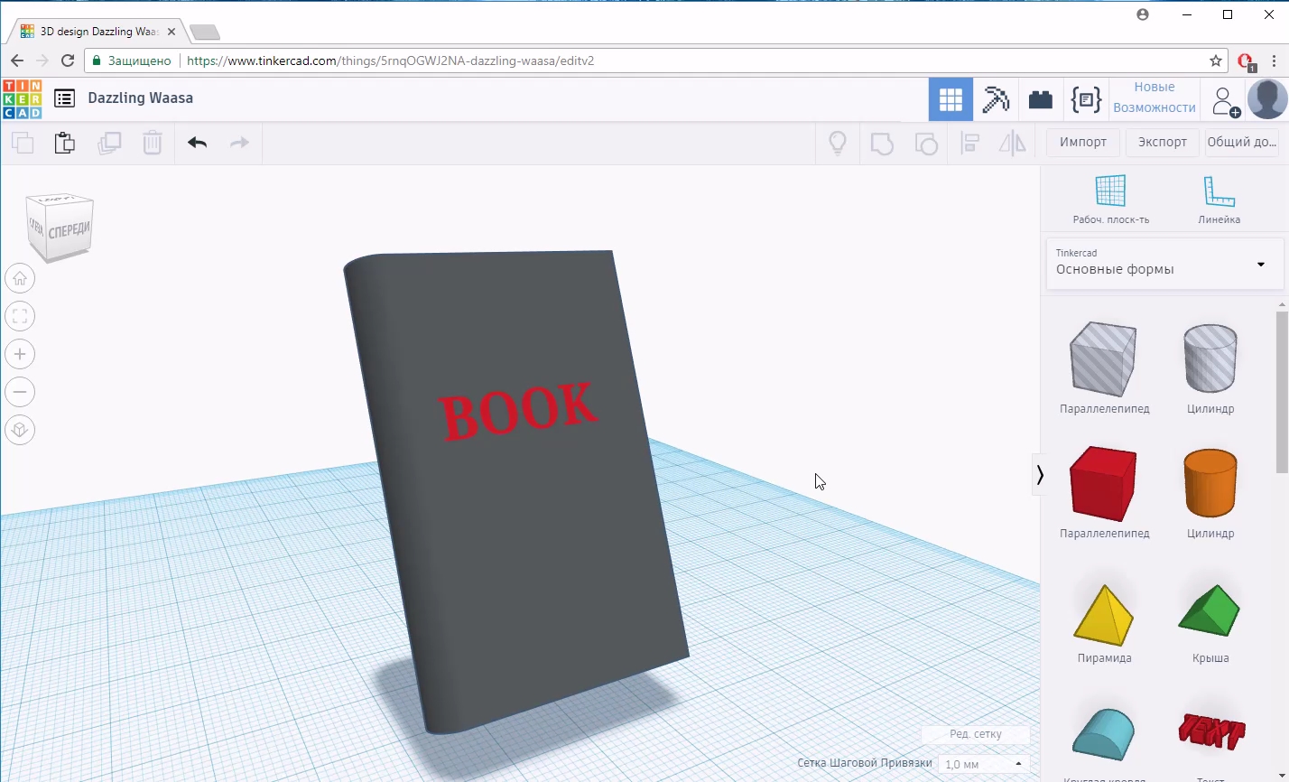Click the Align tool icon
The width and height of the screenshot is (1289, 782).
970,143
